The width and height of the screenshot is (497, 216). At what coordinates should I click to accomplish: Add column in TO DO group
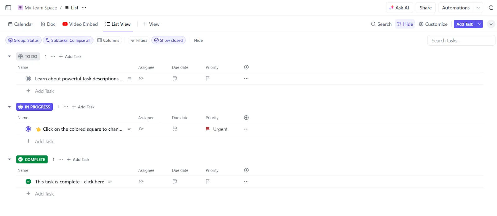coord(246,67)
